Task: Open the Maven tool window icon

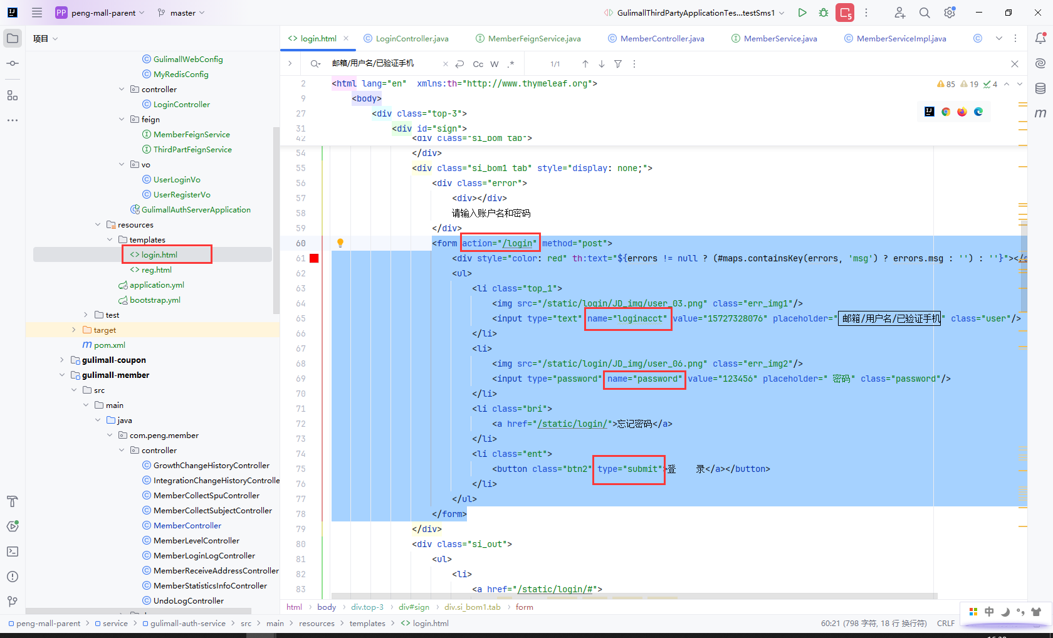Action: click(1040, 113)
